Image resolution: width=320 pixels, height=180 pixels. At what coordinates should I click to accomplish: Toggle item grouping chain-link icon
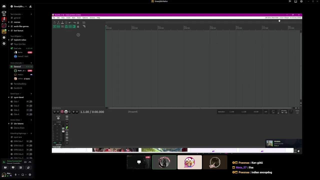[x=58, y=26]
